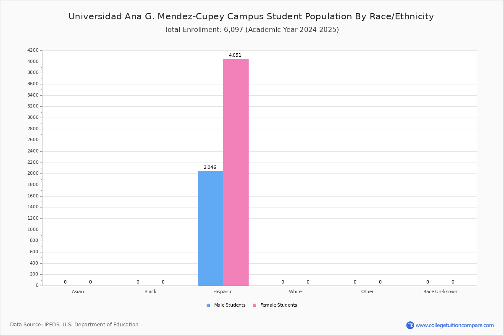Click the Hispanic category axis label
Image resolution: width=504 pixels, height=336 pixels.
(x=223, y=291)
